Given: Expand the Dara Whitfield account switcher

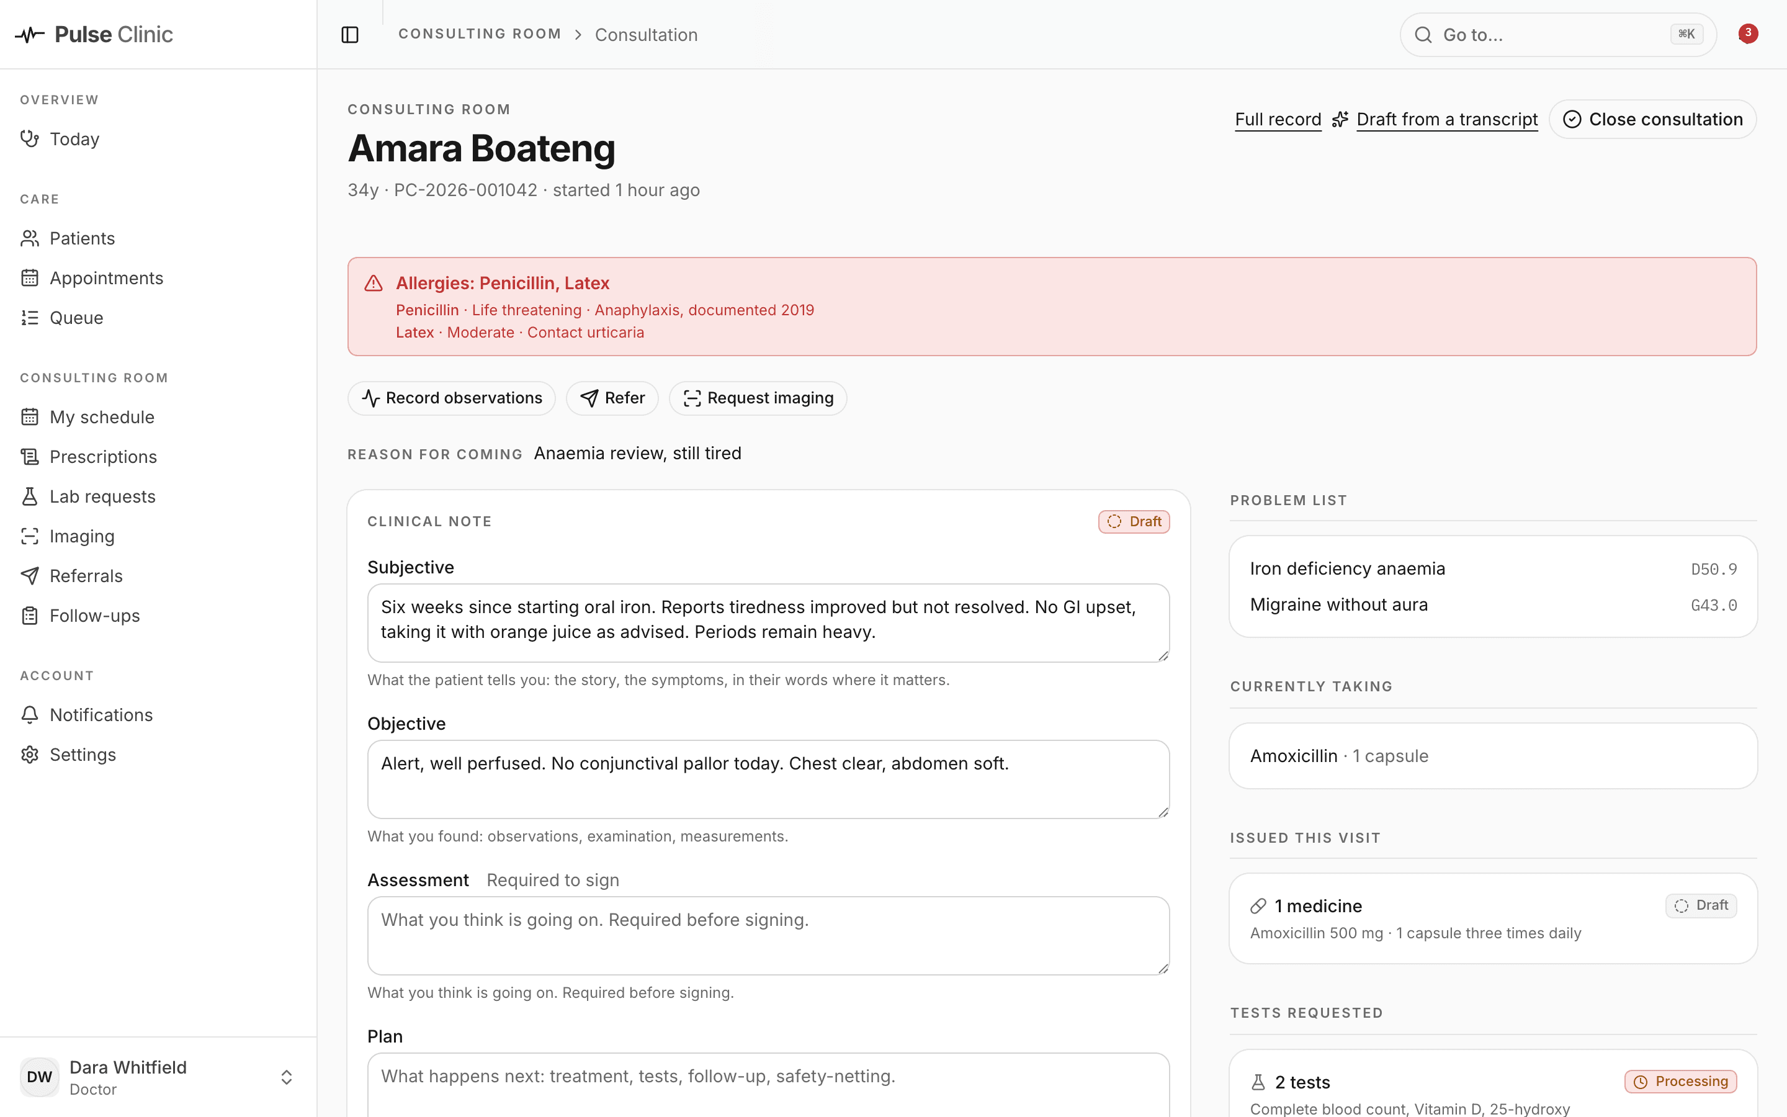Looking at the screenshot, I should [287, 1077].
